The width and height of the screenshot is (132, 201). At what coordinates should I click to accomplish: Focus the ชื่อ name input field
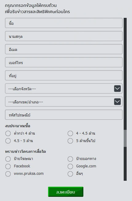tap(64, 23)
